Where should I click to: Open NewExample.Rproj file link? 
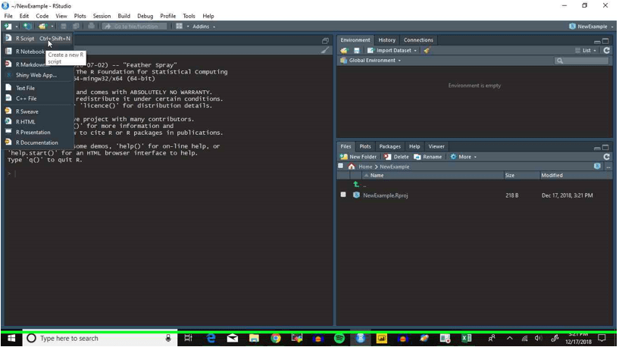click(x=386, y=195)
